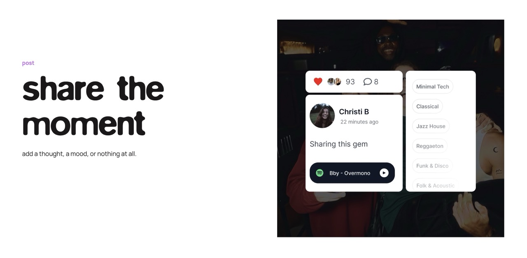Click the 22 minutes ago timestamp

(359, 122)
